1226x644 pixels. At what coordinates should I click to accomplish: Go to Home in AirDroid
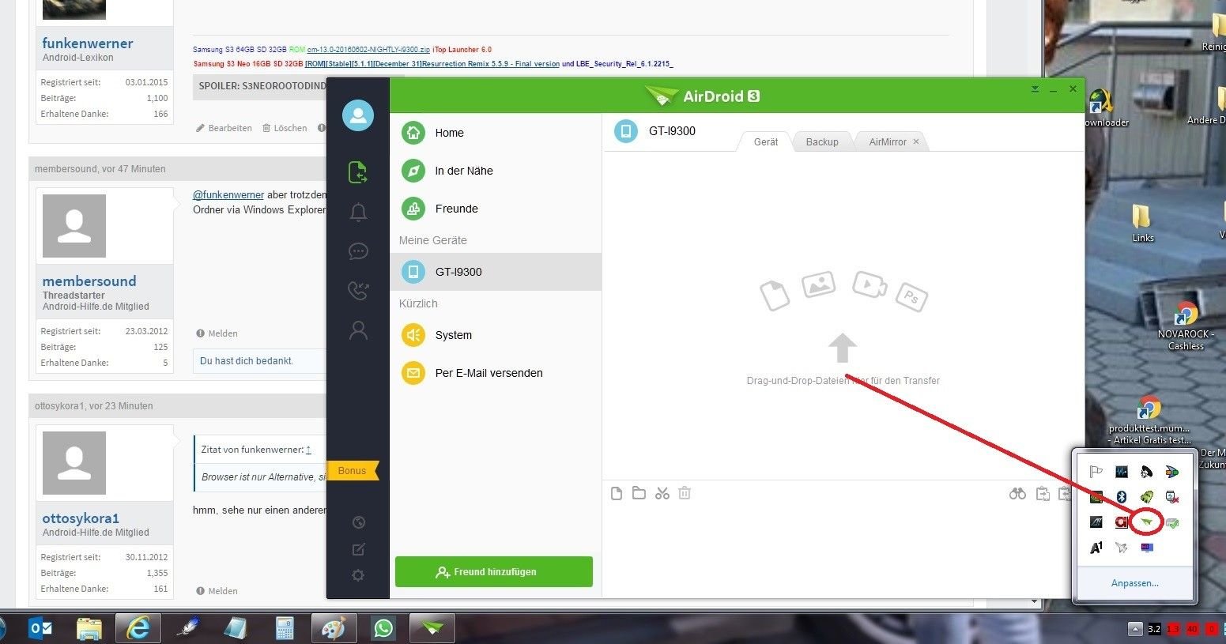496,133
